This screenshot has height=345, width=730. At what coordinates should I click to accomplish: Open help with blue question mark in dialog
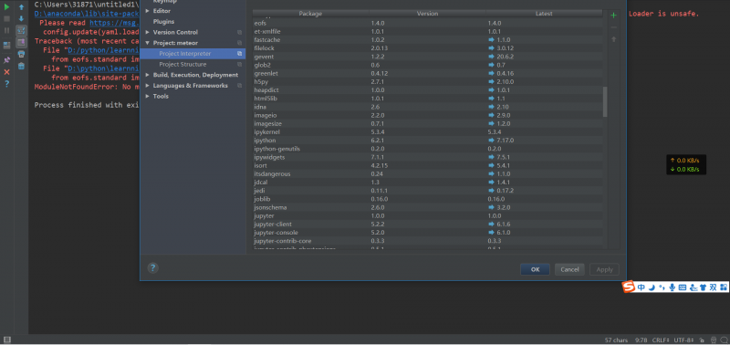pyautogui.click(x=152, y=267)
